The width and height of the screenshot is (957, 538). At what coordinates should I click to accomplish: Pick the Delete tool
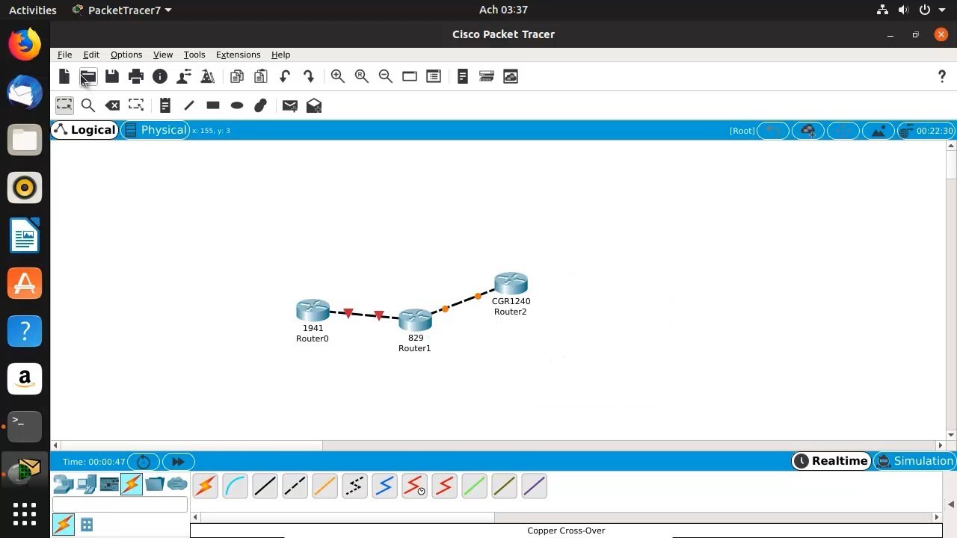pos(112,105)
